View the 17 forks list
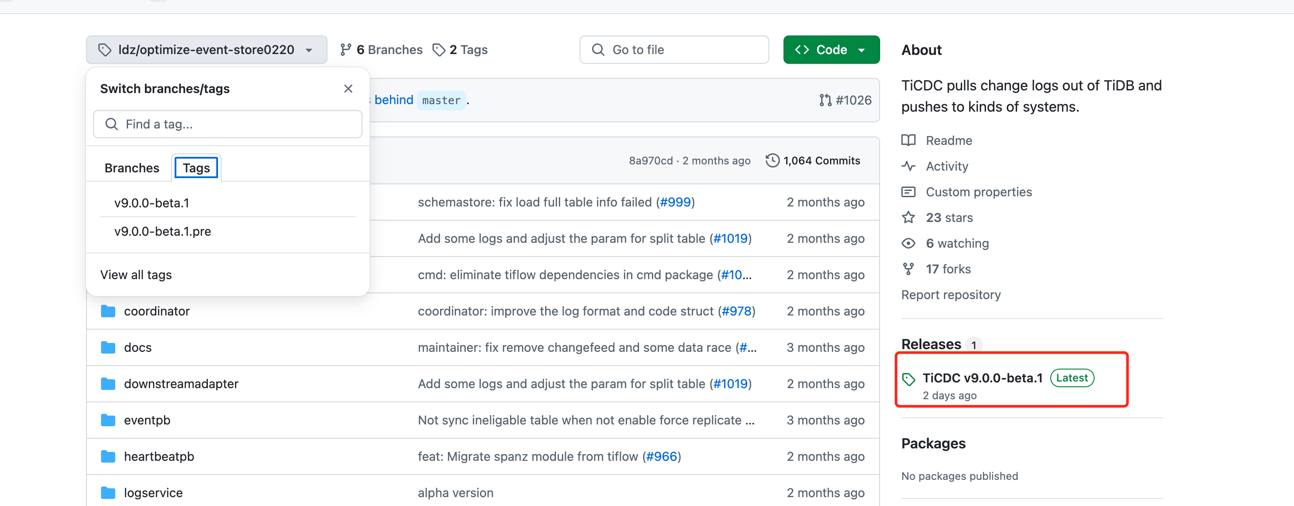1294x506 pixels. pos(948,269)
